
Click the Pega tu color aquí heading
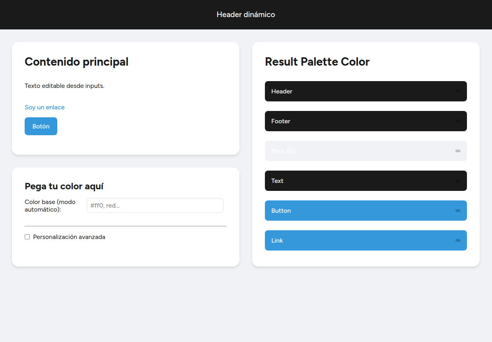click(64, 186)
